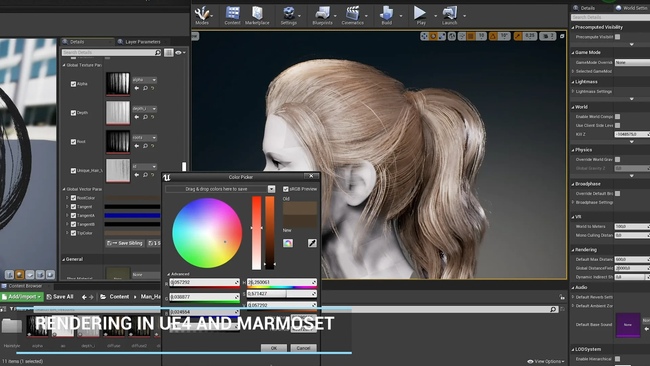Open the color wheel picker icon
Image resolution: width=650 pixels, height=366 pixels.
pos(288,243)
